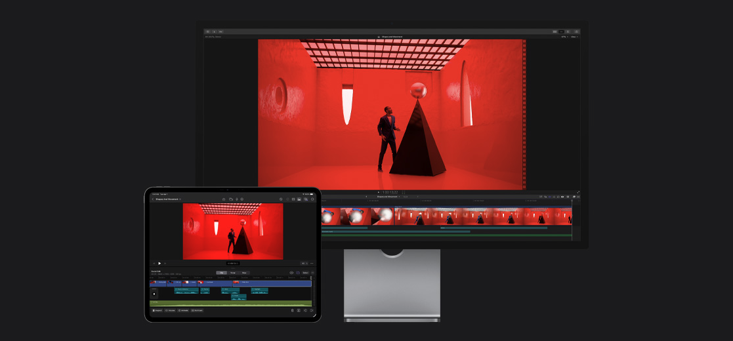
Task: Toggle the snapping icon above iPad timeline
Action: pyautogui.click(x=291, y=272)
